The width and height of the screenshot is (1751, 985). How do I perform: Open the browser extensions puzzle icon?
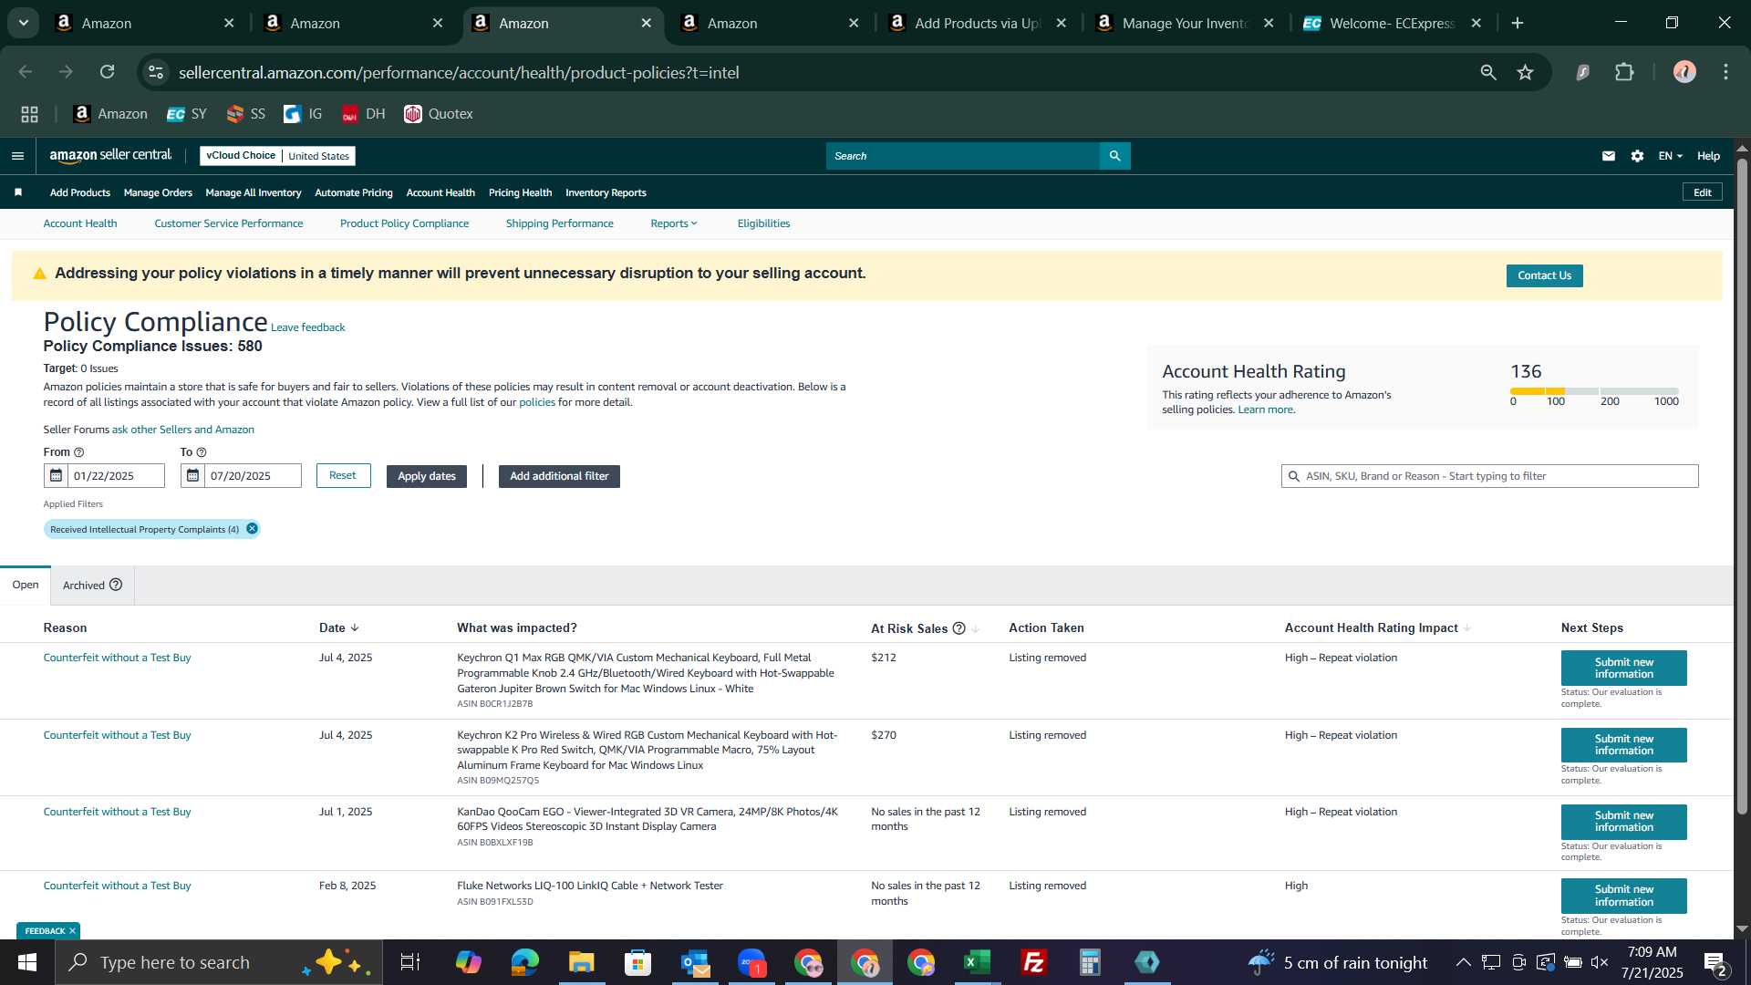click(1624, 72)
